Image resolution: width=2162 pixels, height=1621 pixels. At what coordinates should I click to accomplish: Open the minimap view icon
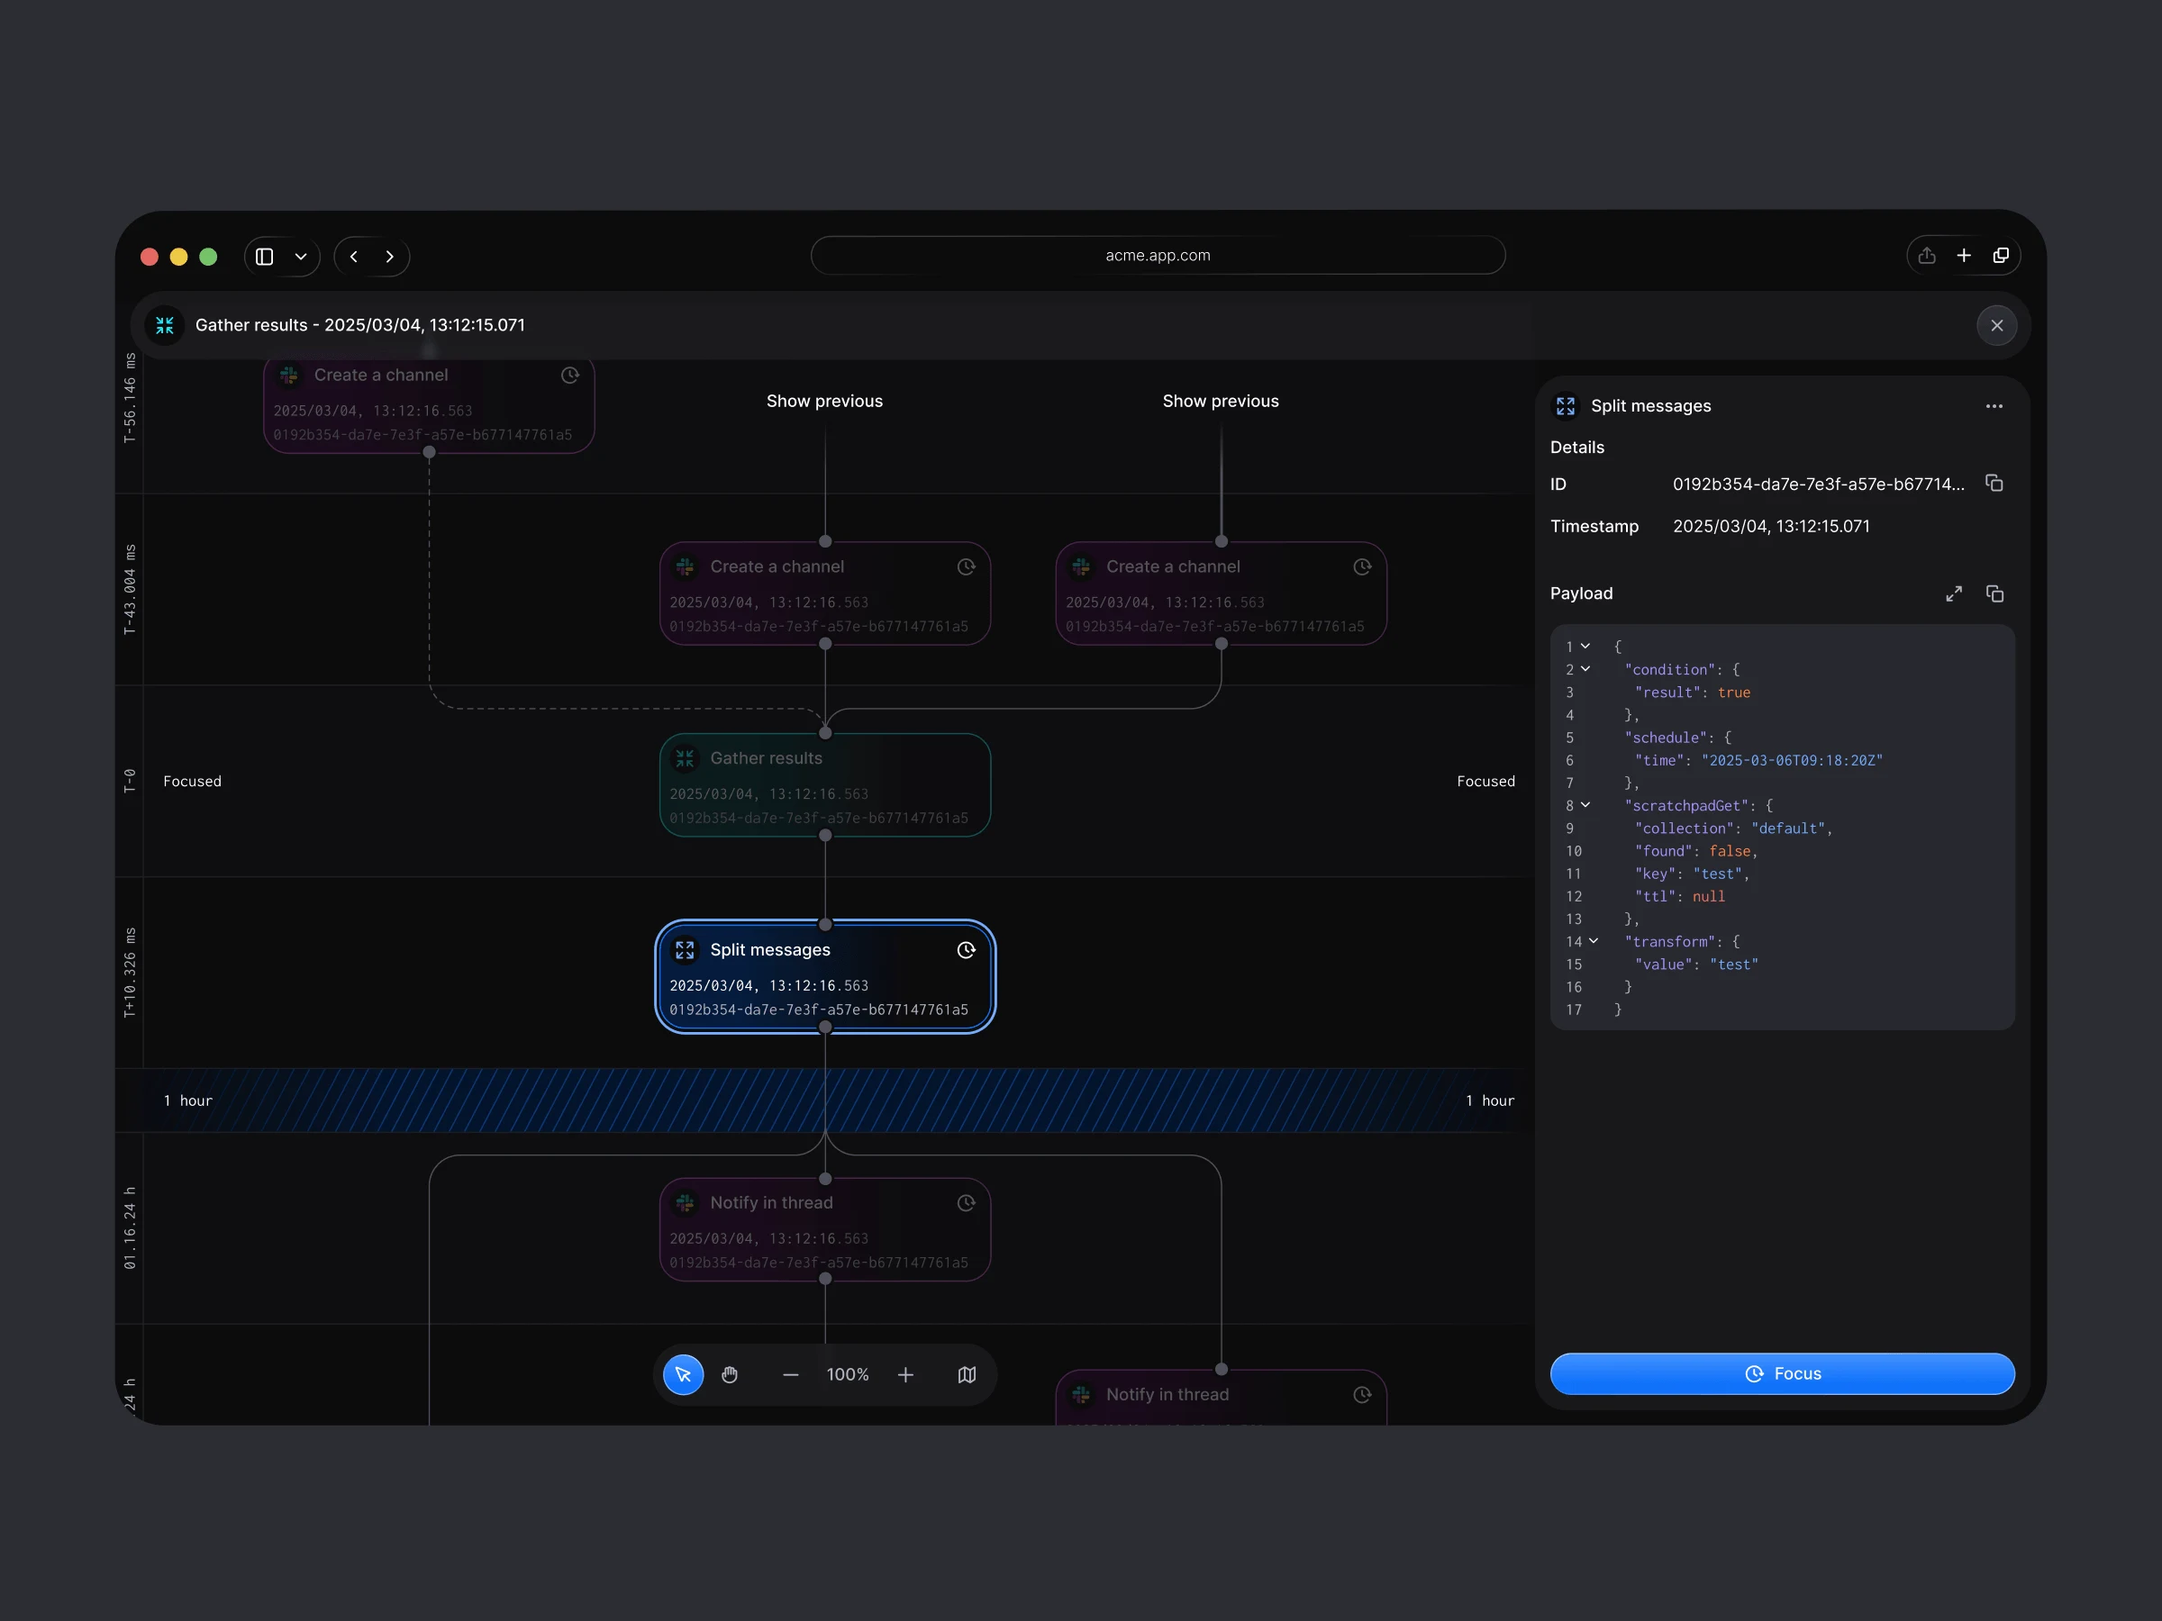(967, 1375)
